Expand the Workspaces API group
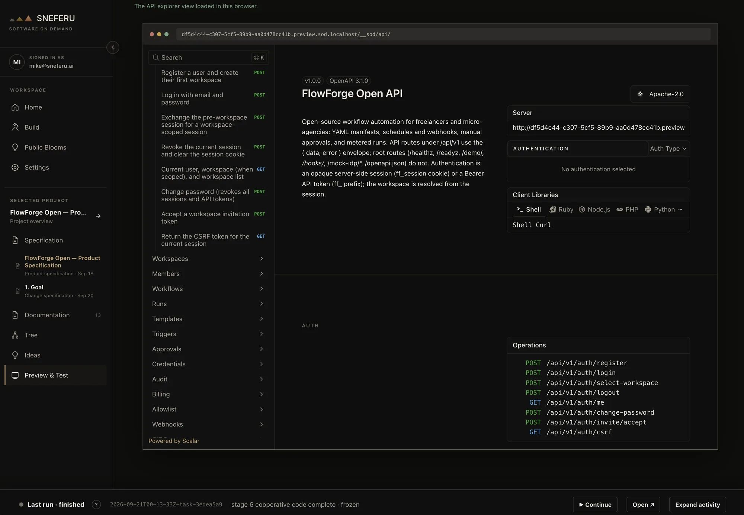This screenshot has width=744, height=515. click(x=208, y=259)
